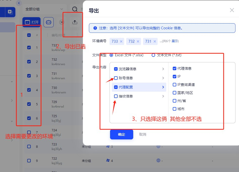Click the ID text kq3liyh
This screenshot has height=172, width=239.
57,149
